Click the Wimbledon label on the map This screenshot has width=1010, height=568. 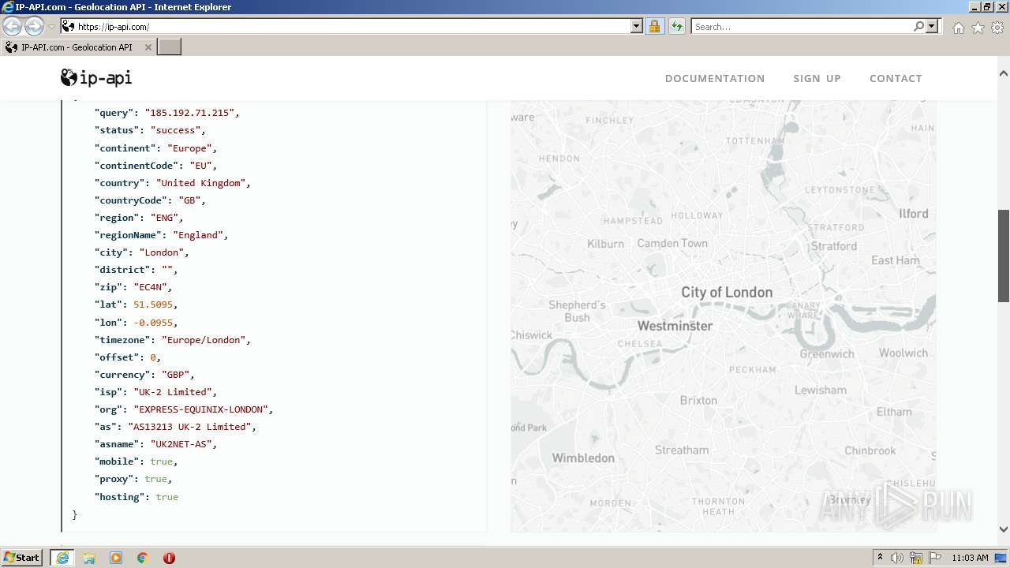coord(583,458)
